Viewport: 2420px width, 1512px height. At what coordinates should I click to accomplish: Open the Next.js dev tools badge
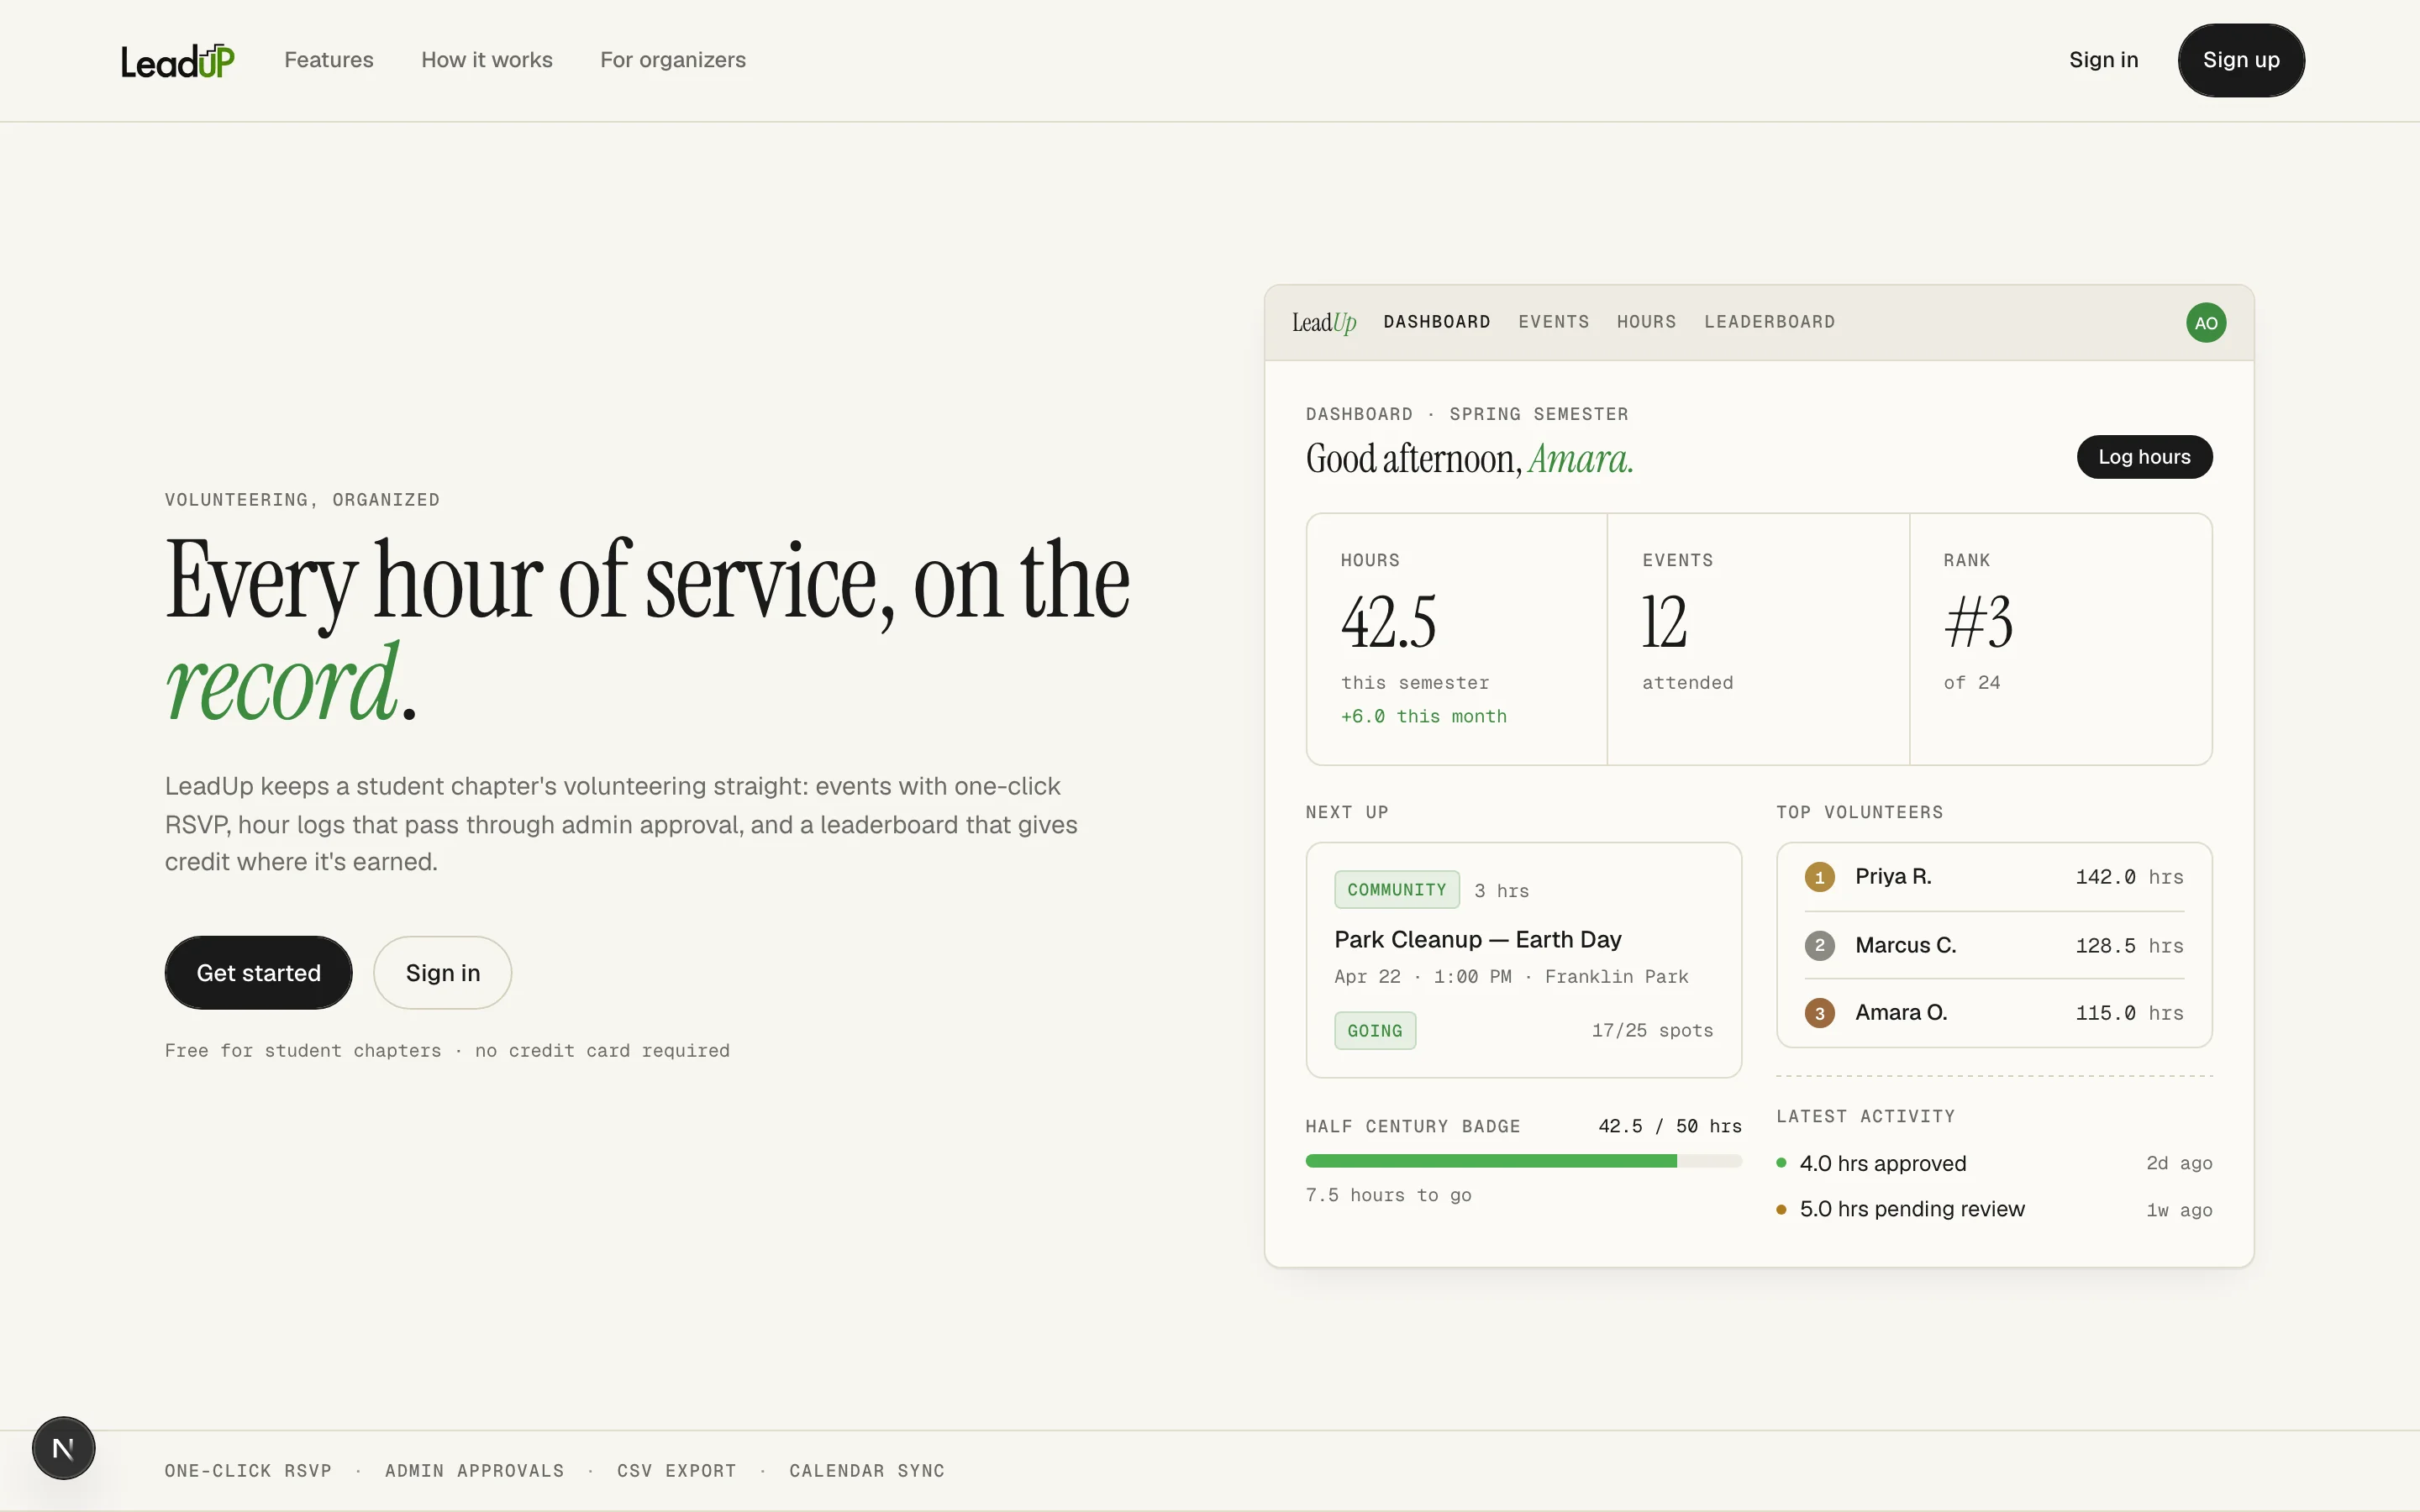pyautogui.click(x=63, y=1448)
